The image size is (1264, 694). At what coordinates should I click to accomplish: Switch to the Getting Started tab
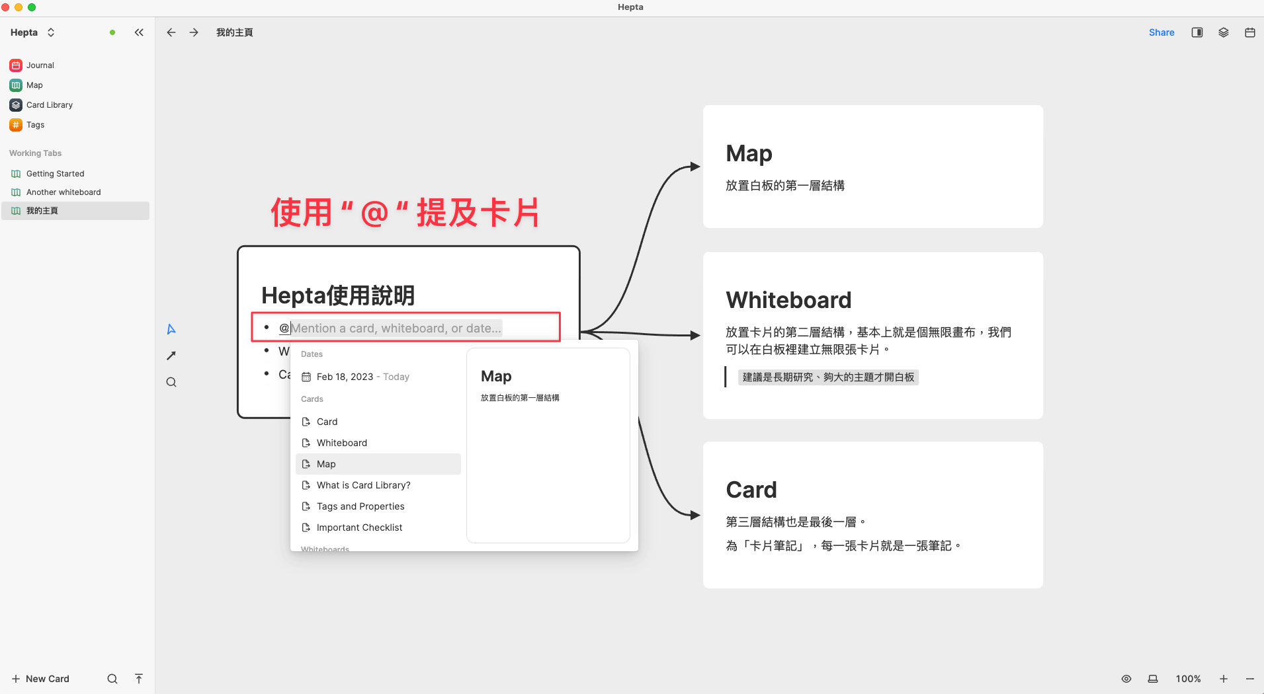pyautogui.click(x=55, y=173)
